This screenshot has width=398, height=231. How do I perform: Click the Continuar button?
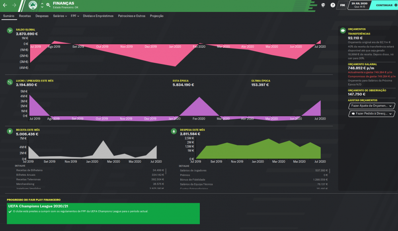click(x=384, y=5)
